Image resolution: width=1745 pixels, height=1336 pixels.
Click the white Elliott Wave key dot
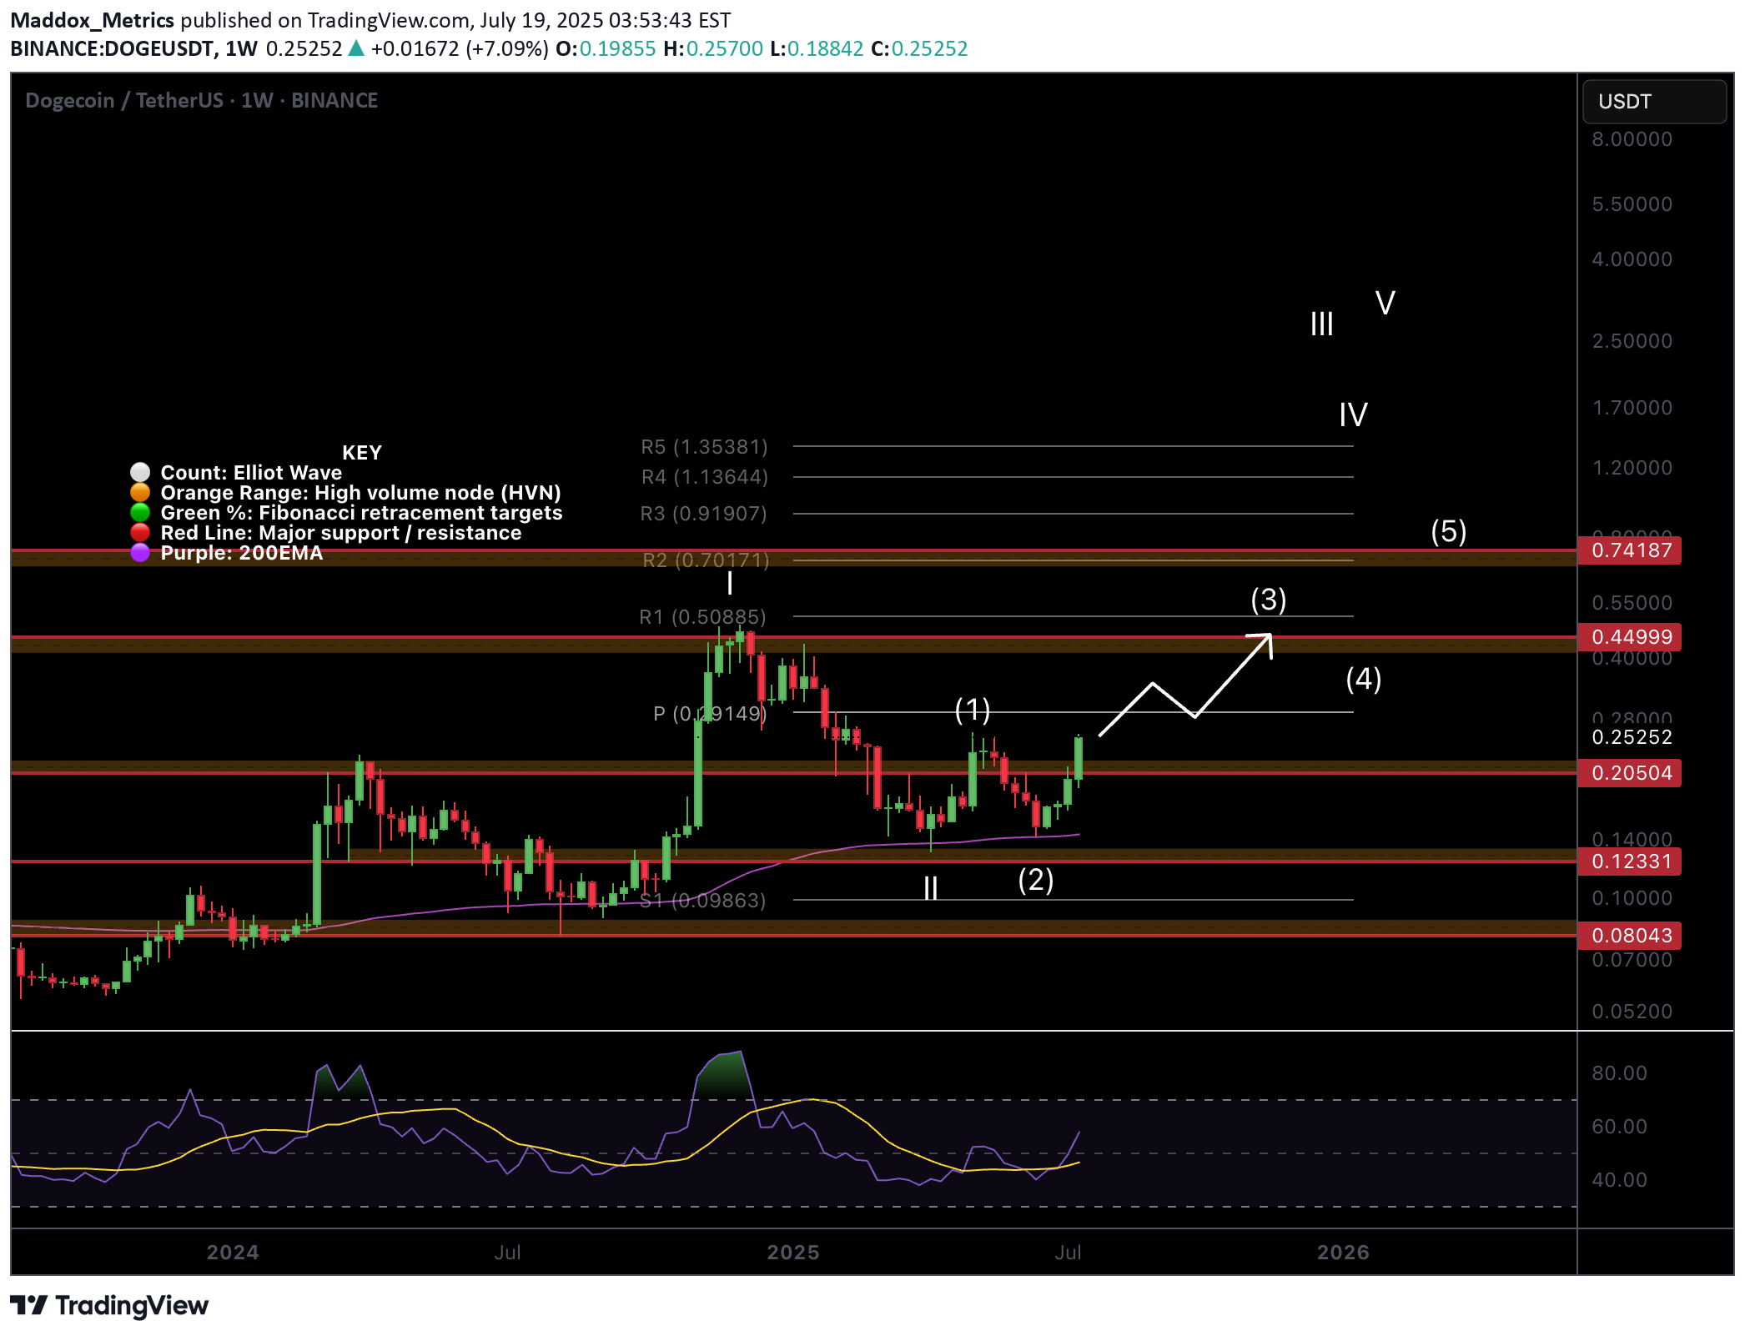coord(140,472)
